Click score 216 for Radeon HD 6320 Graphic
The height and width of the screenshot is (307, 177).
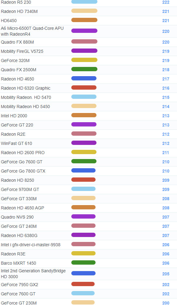[x=166, y=88]
